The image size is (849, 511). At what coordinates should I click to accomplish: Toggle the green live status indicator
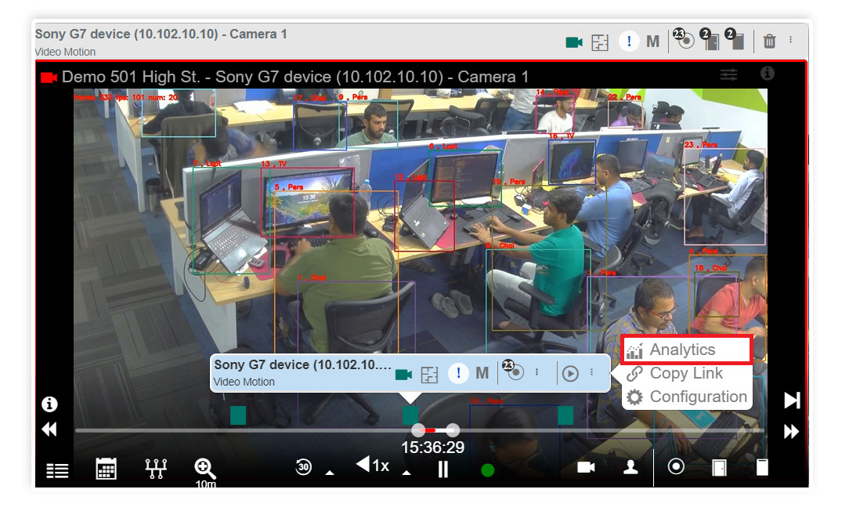coord(487,470)
